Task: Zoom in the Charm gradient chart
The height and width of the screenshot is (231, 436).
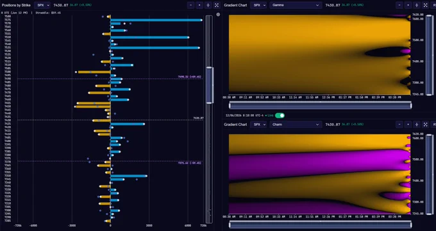Action: (x=408, y=125)
